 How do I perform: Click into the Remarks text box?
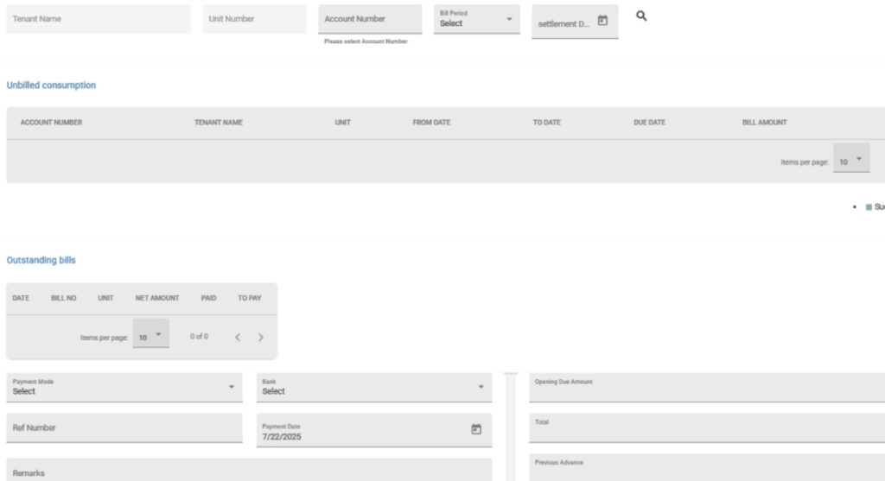[249, 471]
